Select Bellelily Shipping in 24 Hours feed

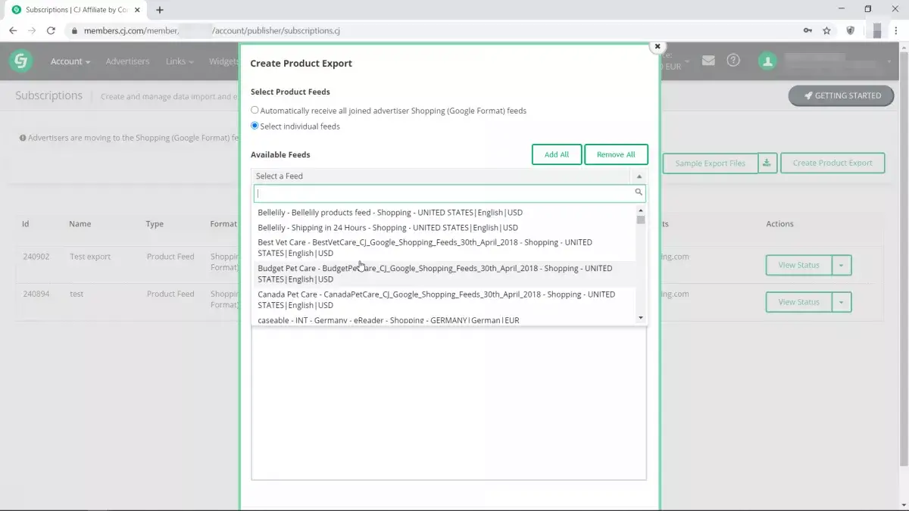pos(445,228)
